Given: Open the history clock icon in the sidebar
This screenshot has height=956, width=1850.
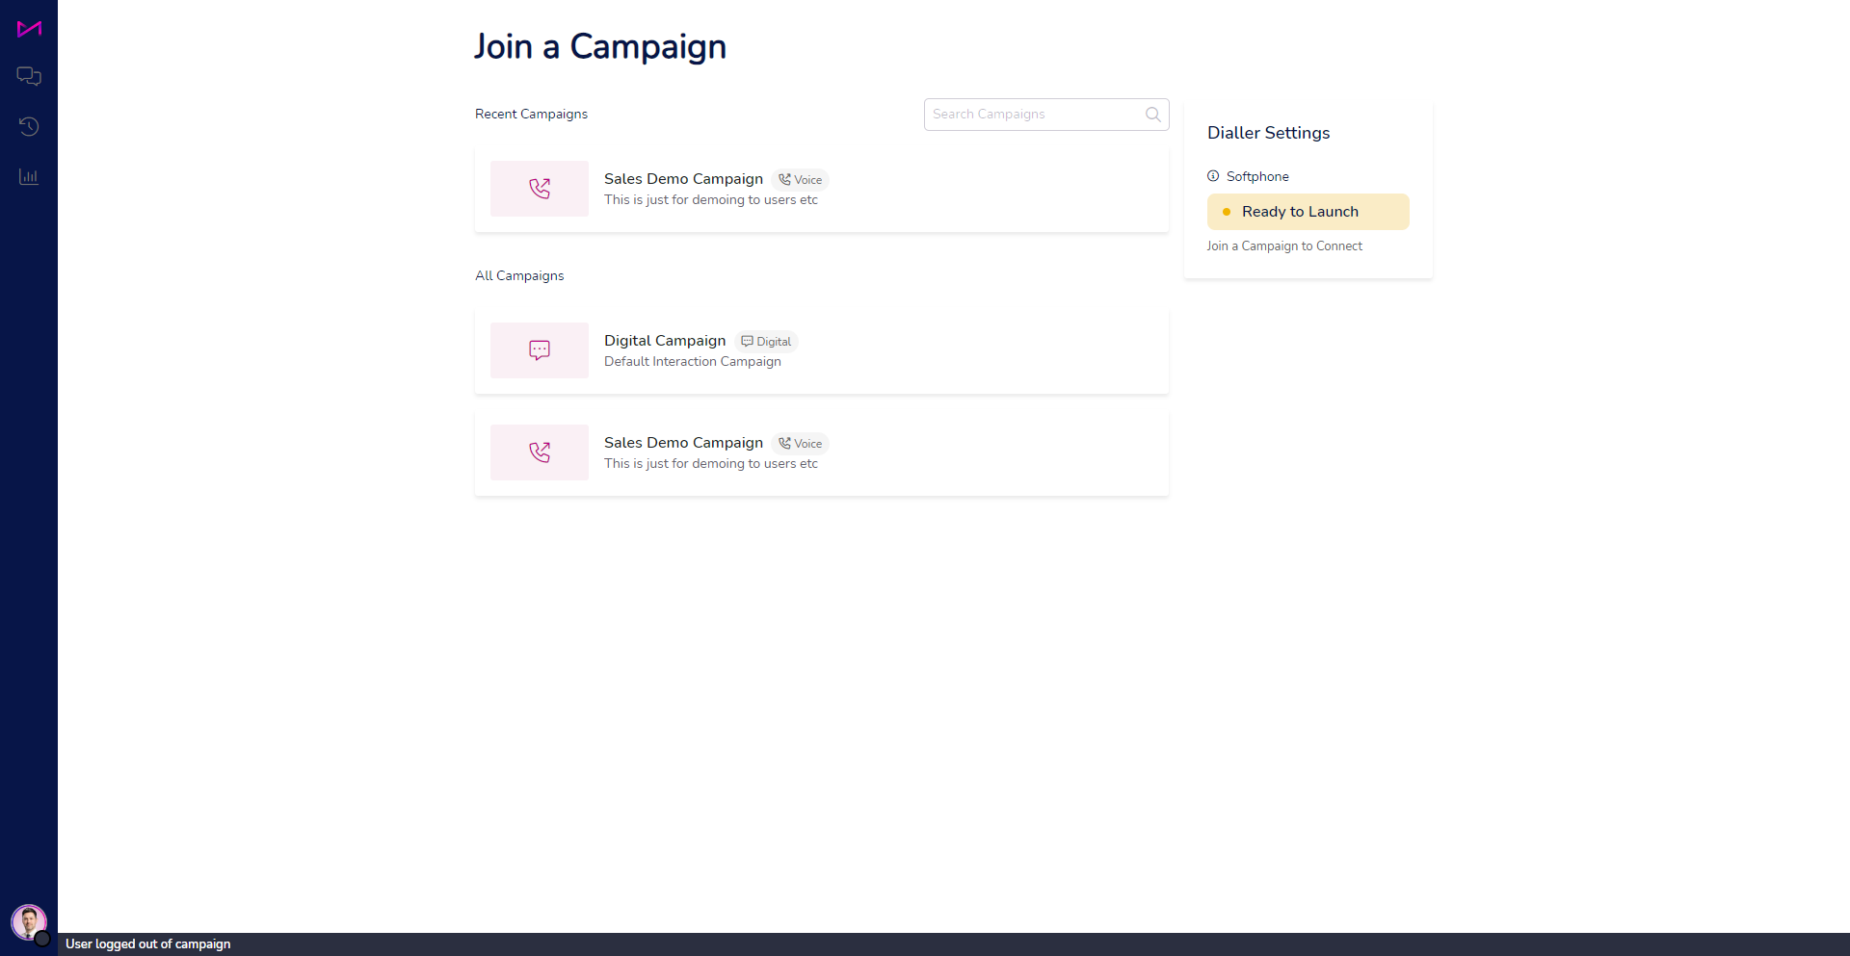Looking at the screenshot, I should [29, 126].
